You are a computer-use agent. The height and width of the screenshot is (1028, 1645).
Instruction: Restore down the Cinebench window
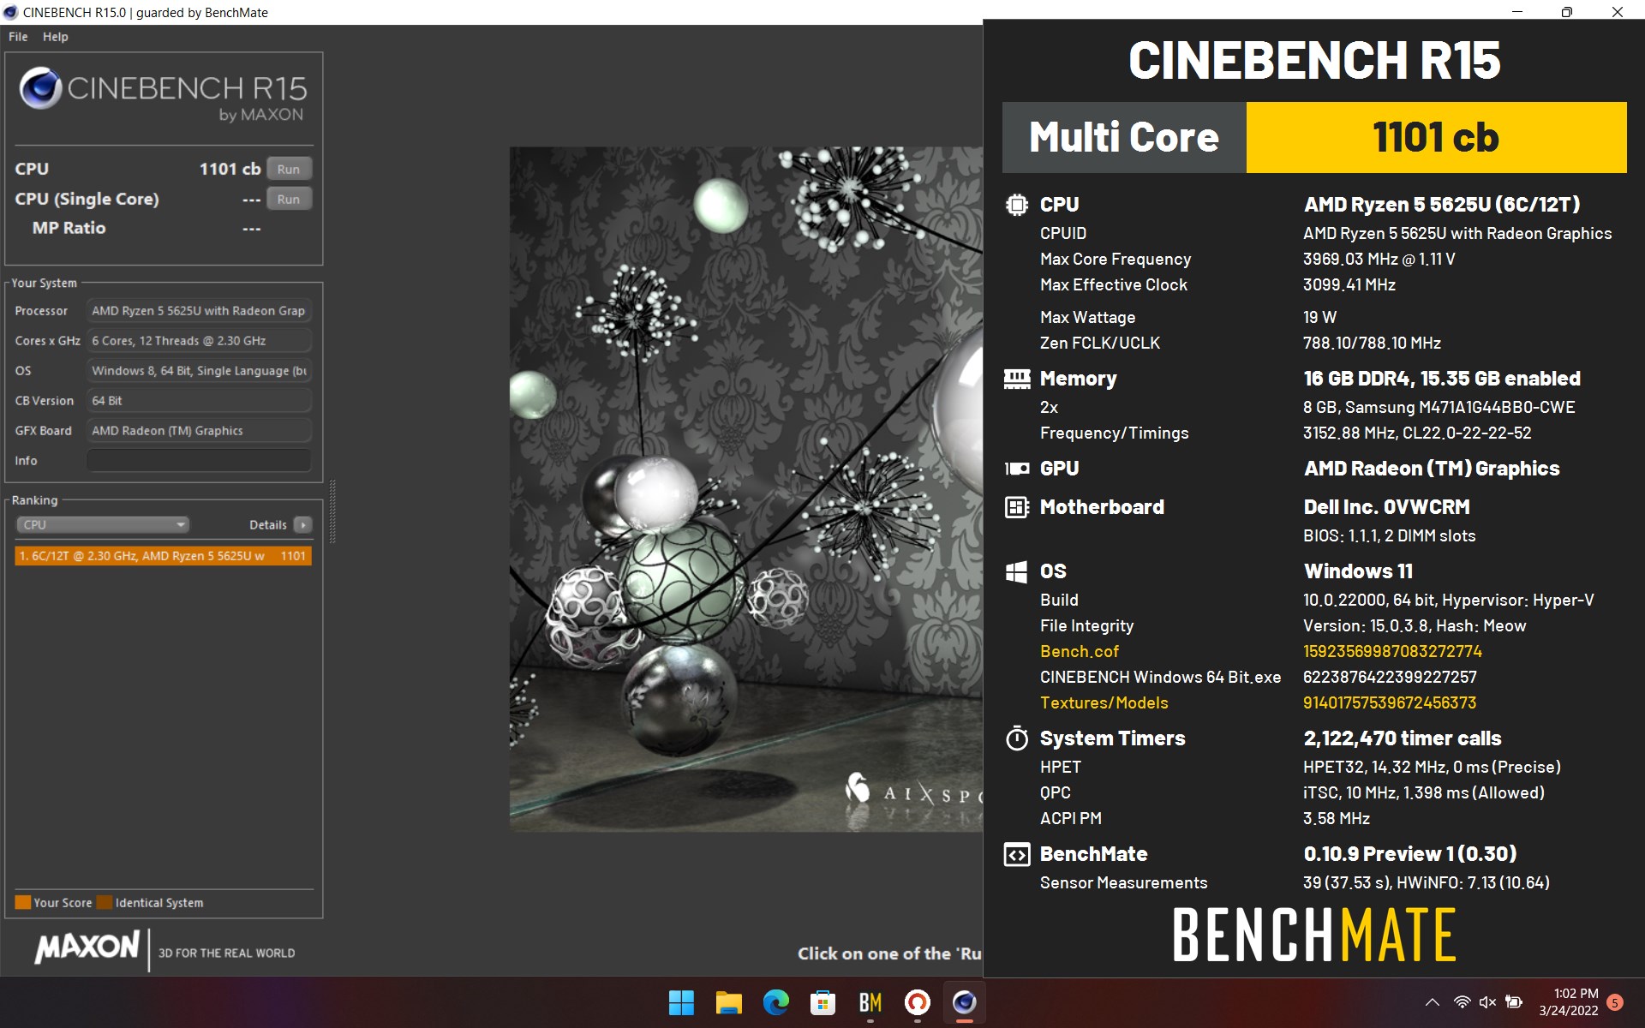click(1567, 12)
